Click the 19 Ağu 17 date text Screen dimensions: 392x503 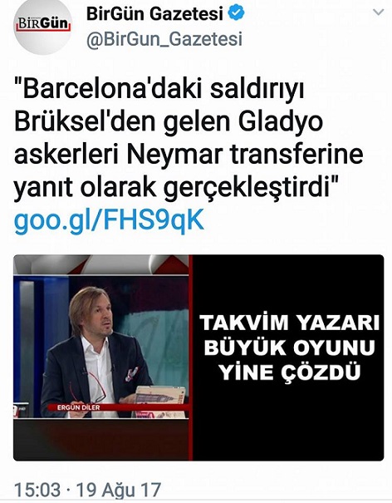click(x=118, y=491)
